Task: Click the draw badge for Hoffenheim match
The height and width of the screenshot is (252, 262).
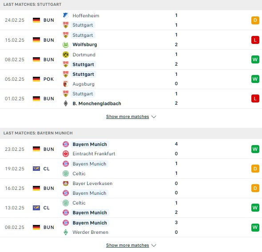Action: pyautogui.click(x=255, y=20)
